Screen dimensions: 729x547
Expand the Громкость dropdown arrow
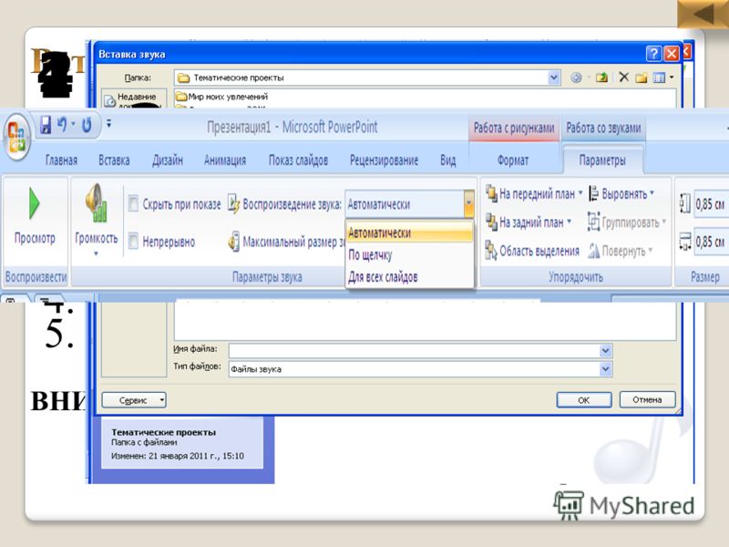coord(96,253)
